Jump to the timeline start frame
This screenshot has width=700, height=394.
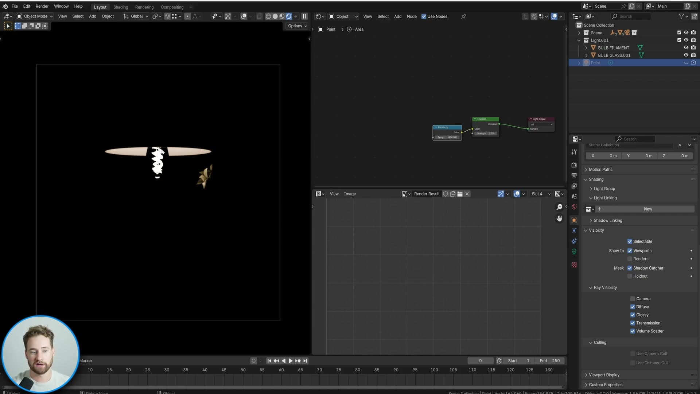click(x=269, y=361)
